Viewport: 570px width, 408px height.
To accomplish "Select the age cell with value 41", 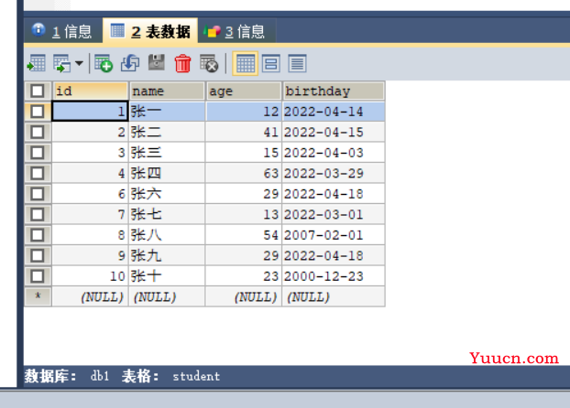I will coord(244,132).
